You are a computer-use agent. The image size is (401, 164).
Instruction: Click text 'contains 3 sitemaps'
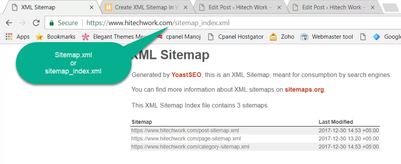pyautogui.click(x=240, y=105)
